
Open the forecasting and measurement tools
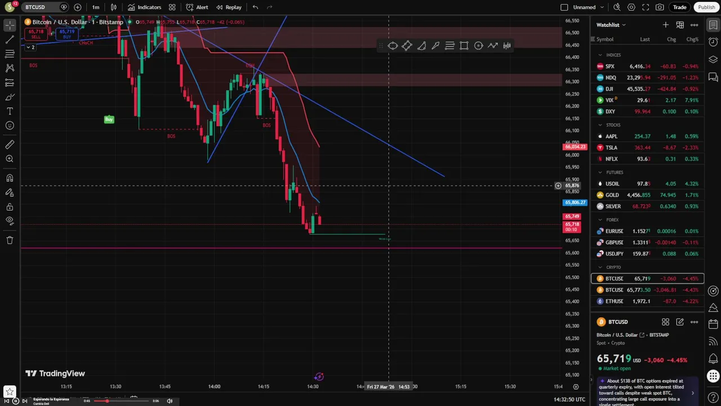[x=10, y=82]
